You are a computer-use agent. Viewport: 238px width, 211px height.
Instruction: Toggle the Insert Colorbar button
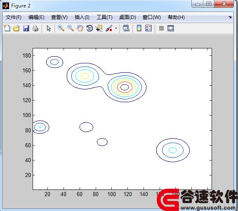(139, 28)
